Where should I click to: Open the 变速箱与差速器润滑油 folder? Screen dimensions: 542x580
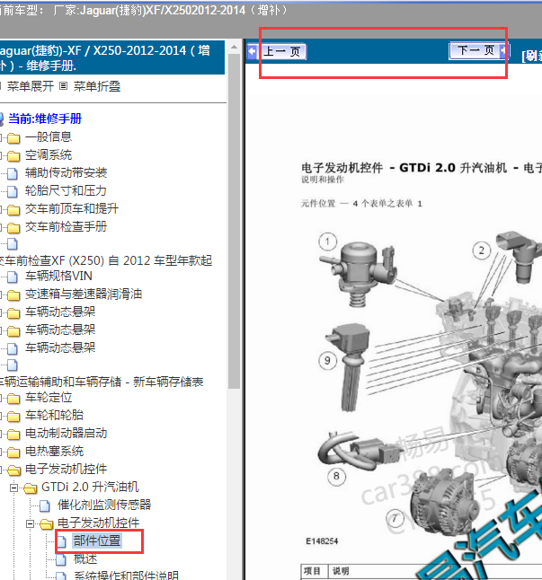pos(84,294)
